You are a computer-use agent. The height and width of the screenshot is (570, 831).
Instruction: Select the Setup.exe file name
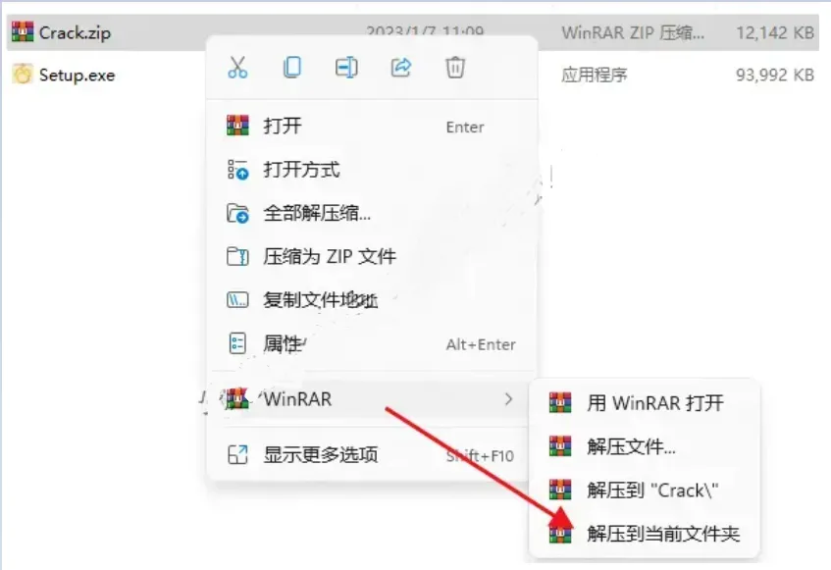click(x=77, y=76)
